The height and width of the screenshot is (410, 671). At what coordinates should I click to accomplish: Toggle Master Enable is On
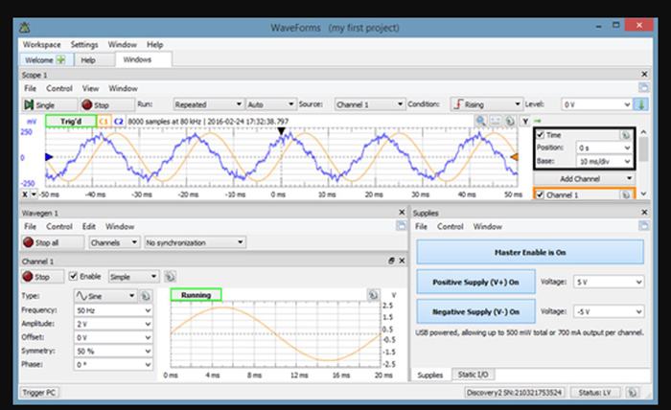coord(530,252)
